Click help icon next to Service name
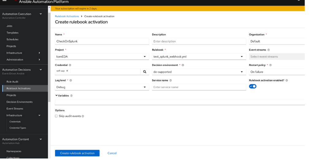The height and width of the screenshot is (160, 312). point(171,81)
